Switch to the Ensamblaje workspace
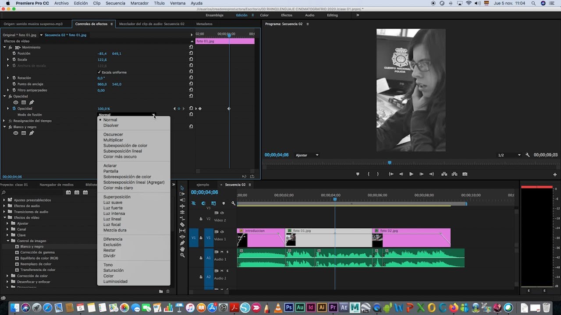The image size is (561, 315). point(214,15)
